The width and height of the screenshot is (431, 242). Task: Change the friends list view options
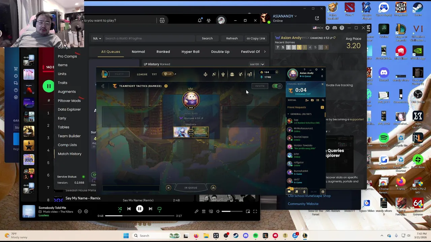(x=318, y=100)
